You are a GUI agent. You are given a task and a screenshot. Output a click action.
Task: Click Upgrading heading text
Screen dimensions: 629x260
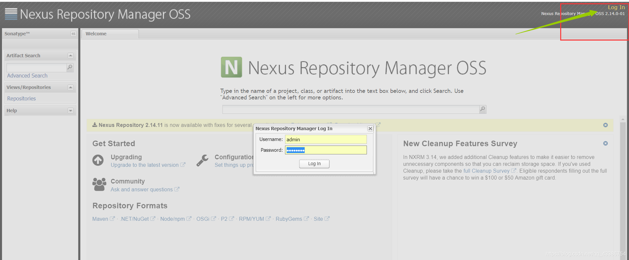pos(126,157)
